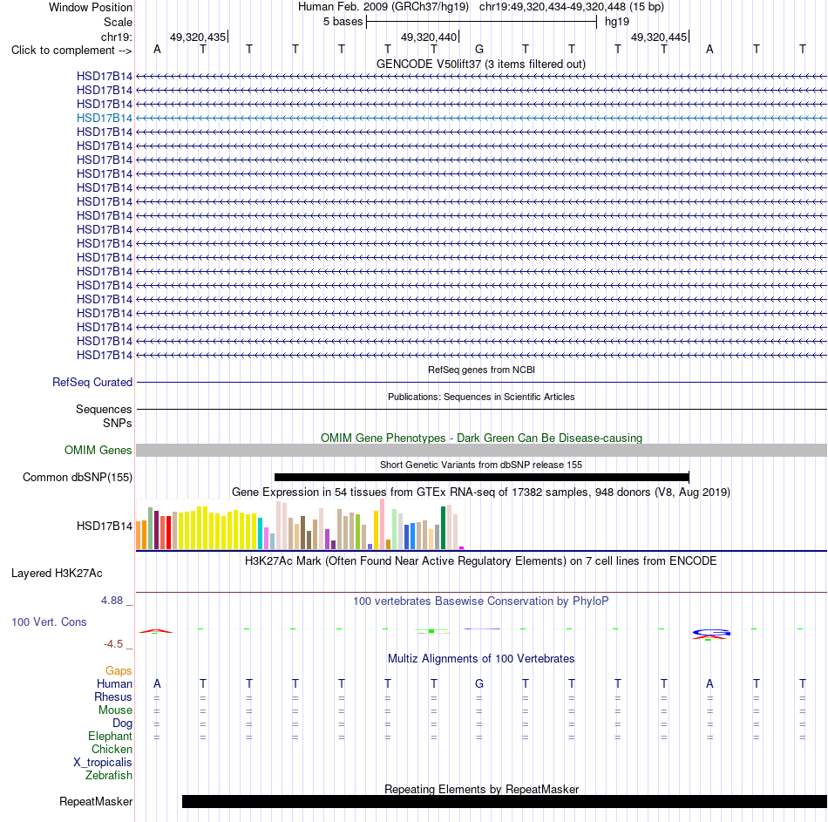Click the 'Layered H3K27Ac' track label
Screen dimensions: 828x822
(x=57, y=574)
